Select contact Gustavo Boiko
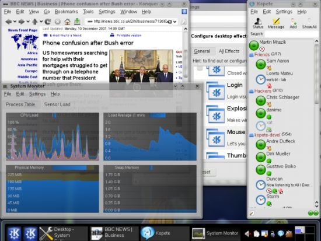Viewport: 321px width, 241px height. [x=281, y=166]
